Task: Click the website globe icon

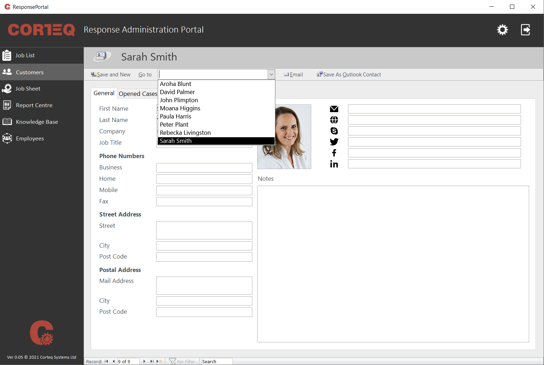Action: (x=334, y=120)
